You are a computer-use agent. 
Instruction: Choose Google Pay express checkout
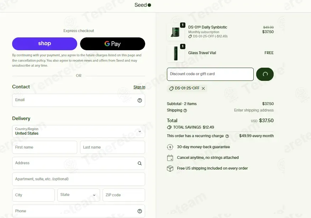[112, 44]
